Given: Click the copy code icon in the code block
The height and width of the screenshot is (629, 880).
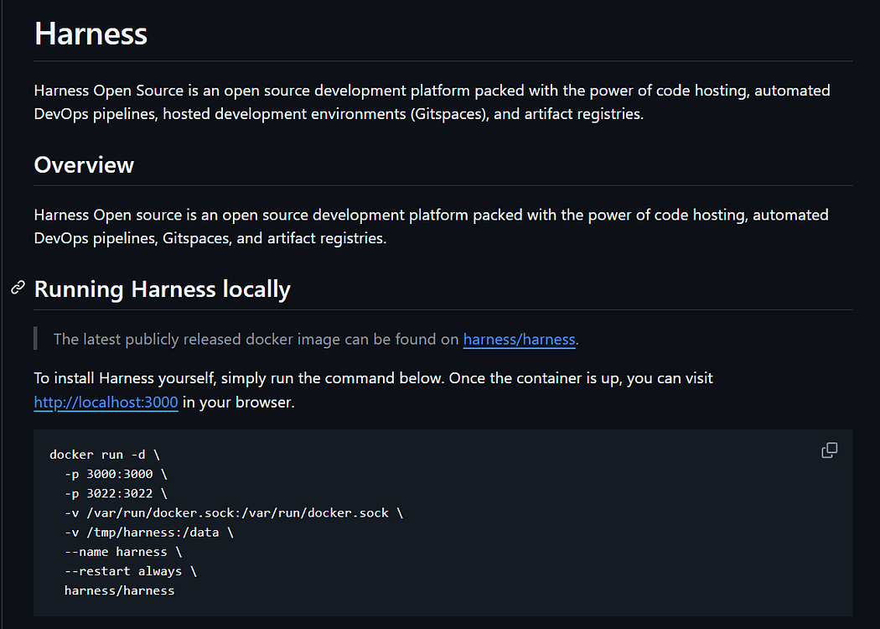Looking at the screenshot, I should pyautogui.click(x=829, y=450).
